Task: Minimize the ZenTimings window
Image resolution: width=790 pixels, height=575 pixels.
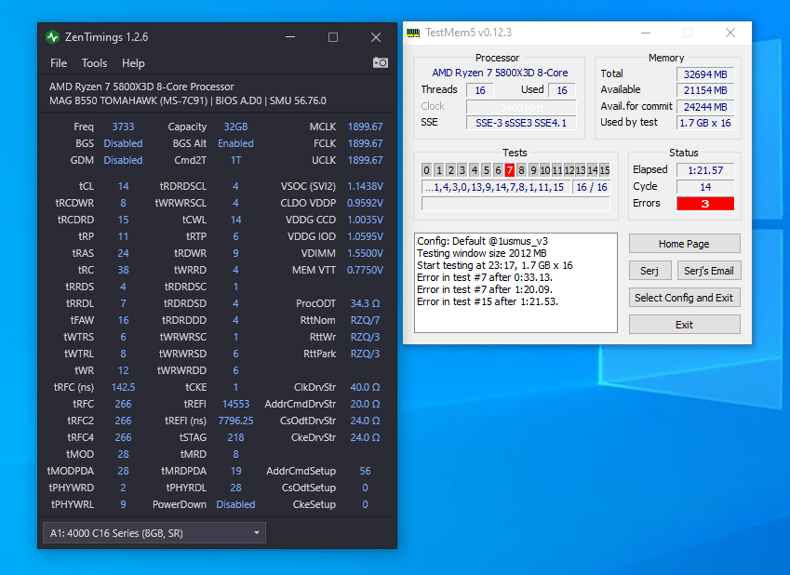Action: pyautogui.click(x=290, y=37)
